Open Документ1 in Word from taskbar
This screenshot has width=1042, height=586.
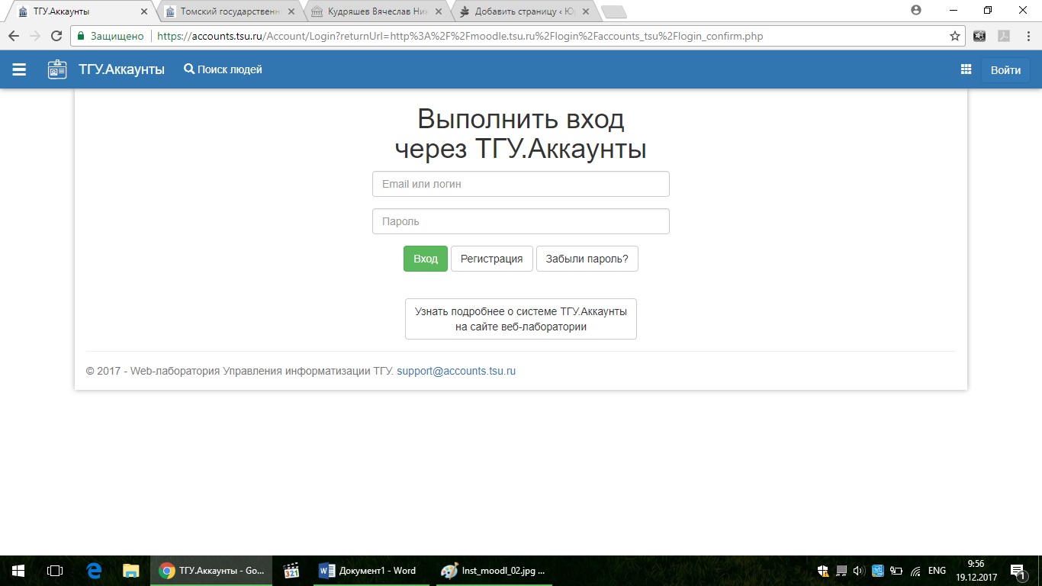[x=371, y=570]
